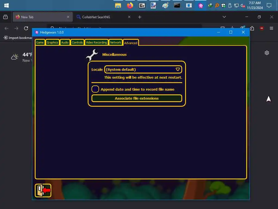Open the Windows Start menu
The width and height of the screenshot is (278, 209).
coord(7,5)
